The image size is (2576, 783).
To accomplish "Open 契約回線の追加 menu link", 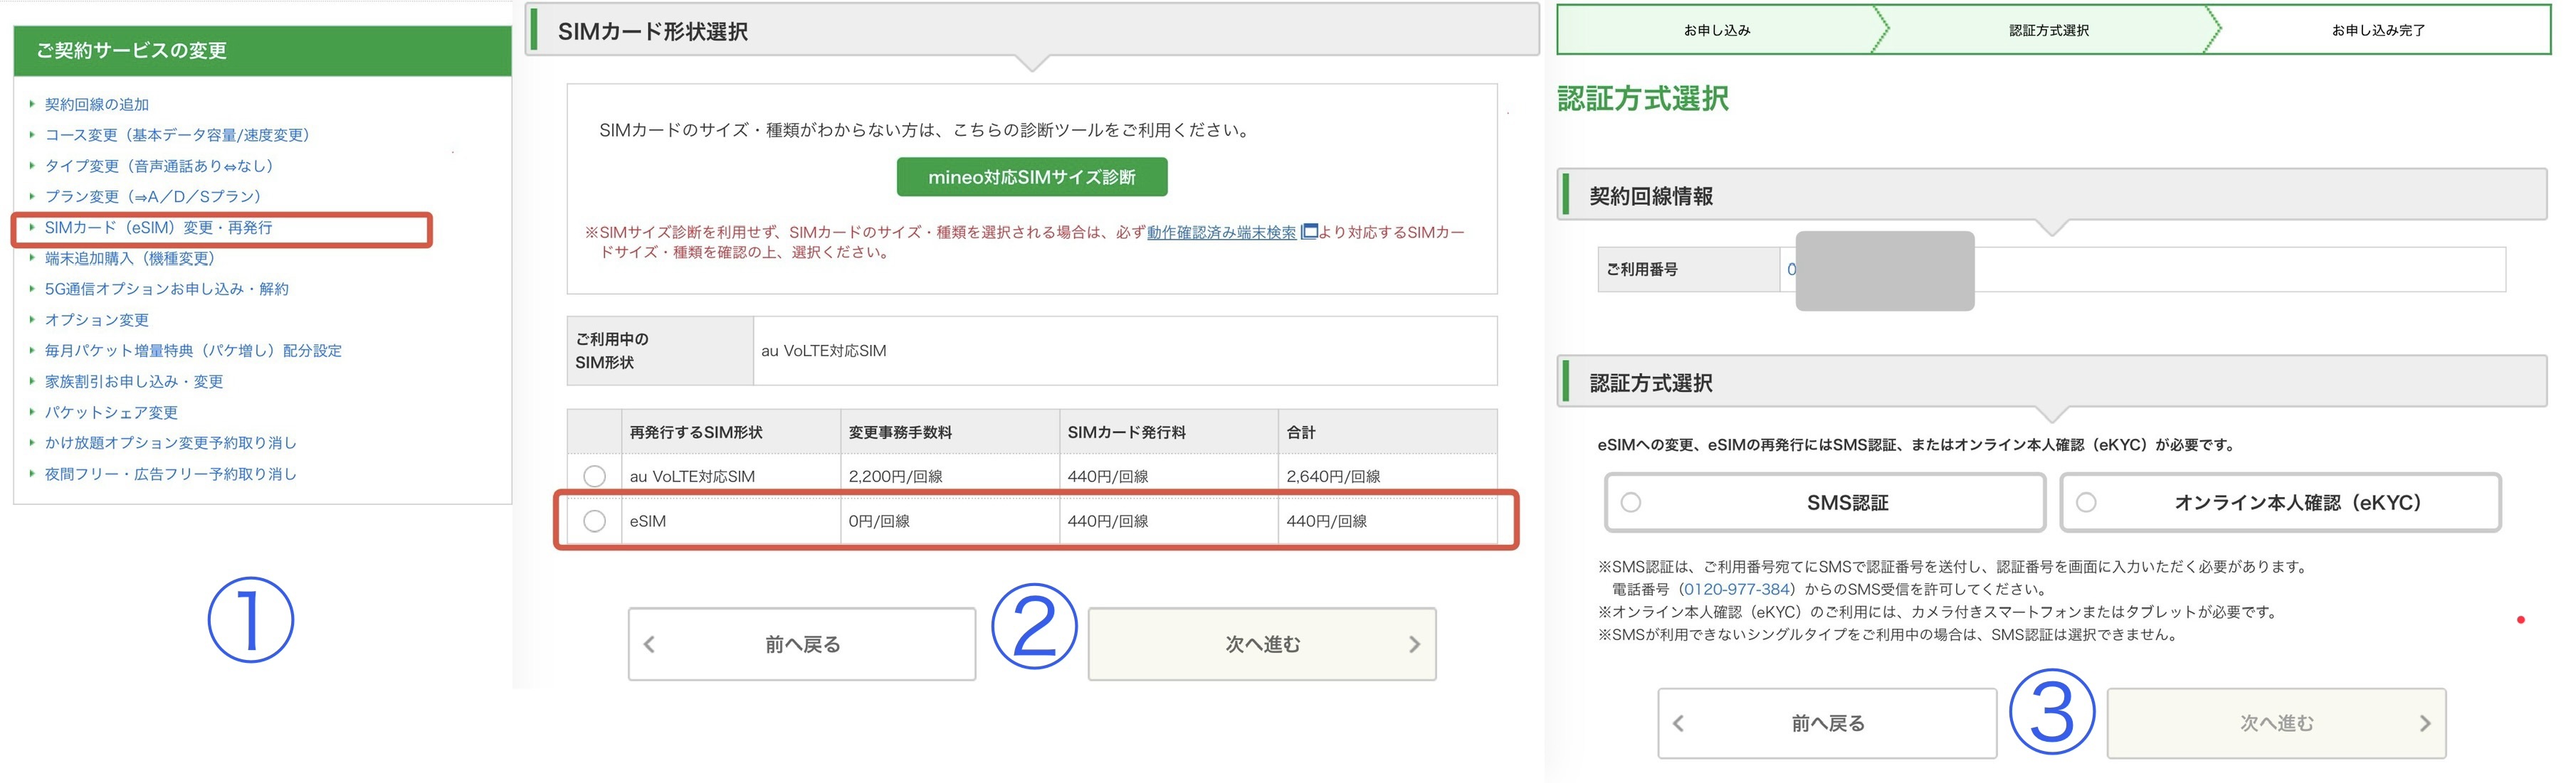I will [96, 104].
